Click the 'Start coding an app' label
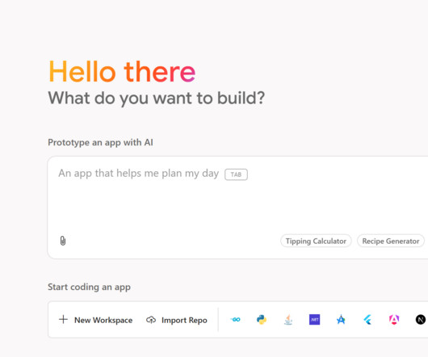 [x=89, y=287]
